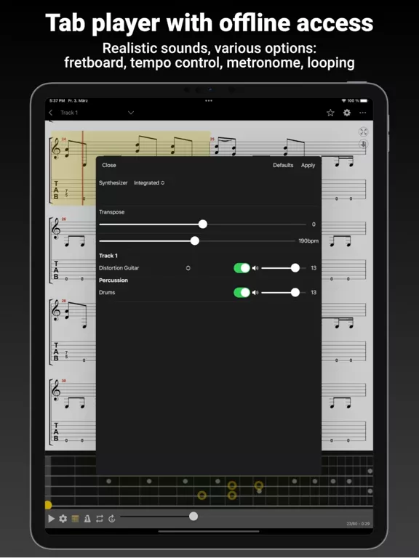Open the Synthesizer Integrated dropdown
This screenshot has width=419, height=558.
click(x=149, y=182)
